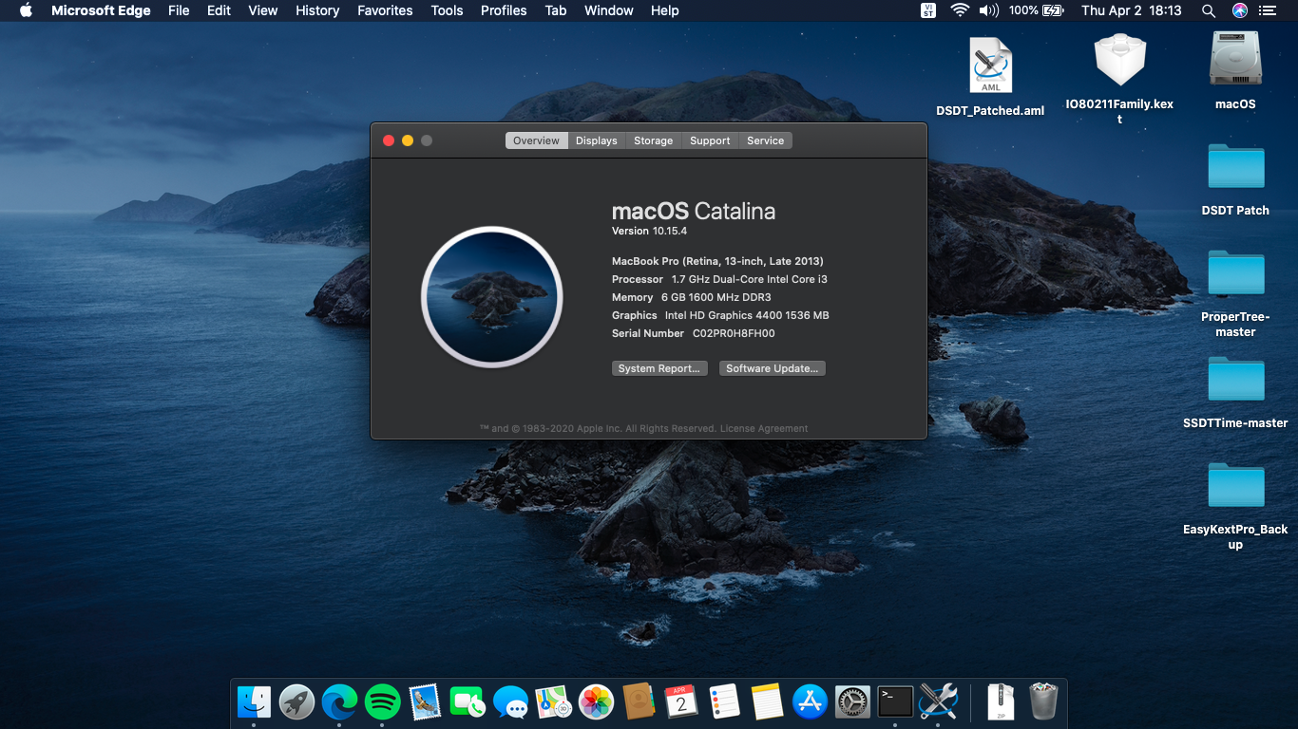Open Calendar from the Dock
Viewport: 1298px width, 729px height.
(681, 702)
